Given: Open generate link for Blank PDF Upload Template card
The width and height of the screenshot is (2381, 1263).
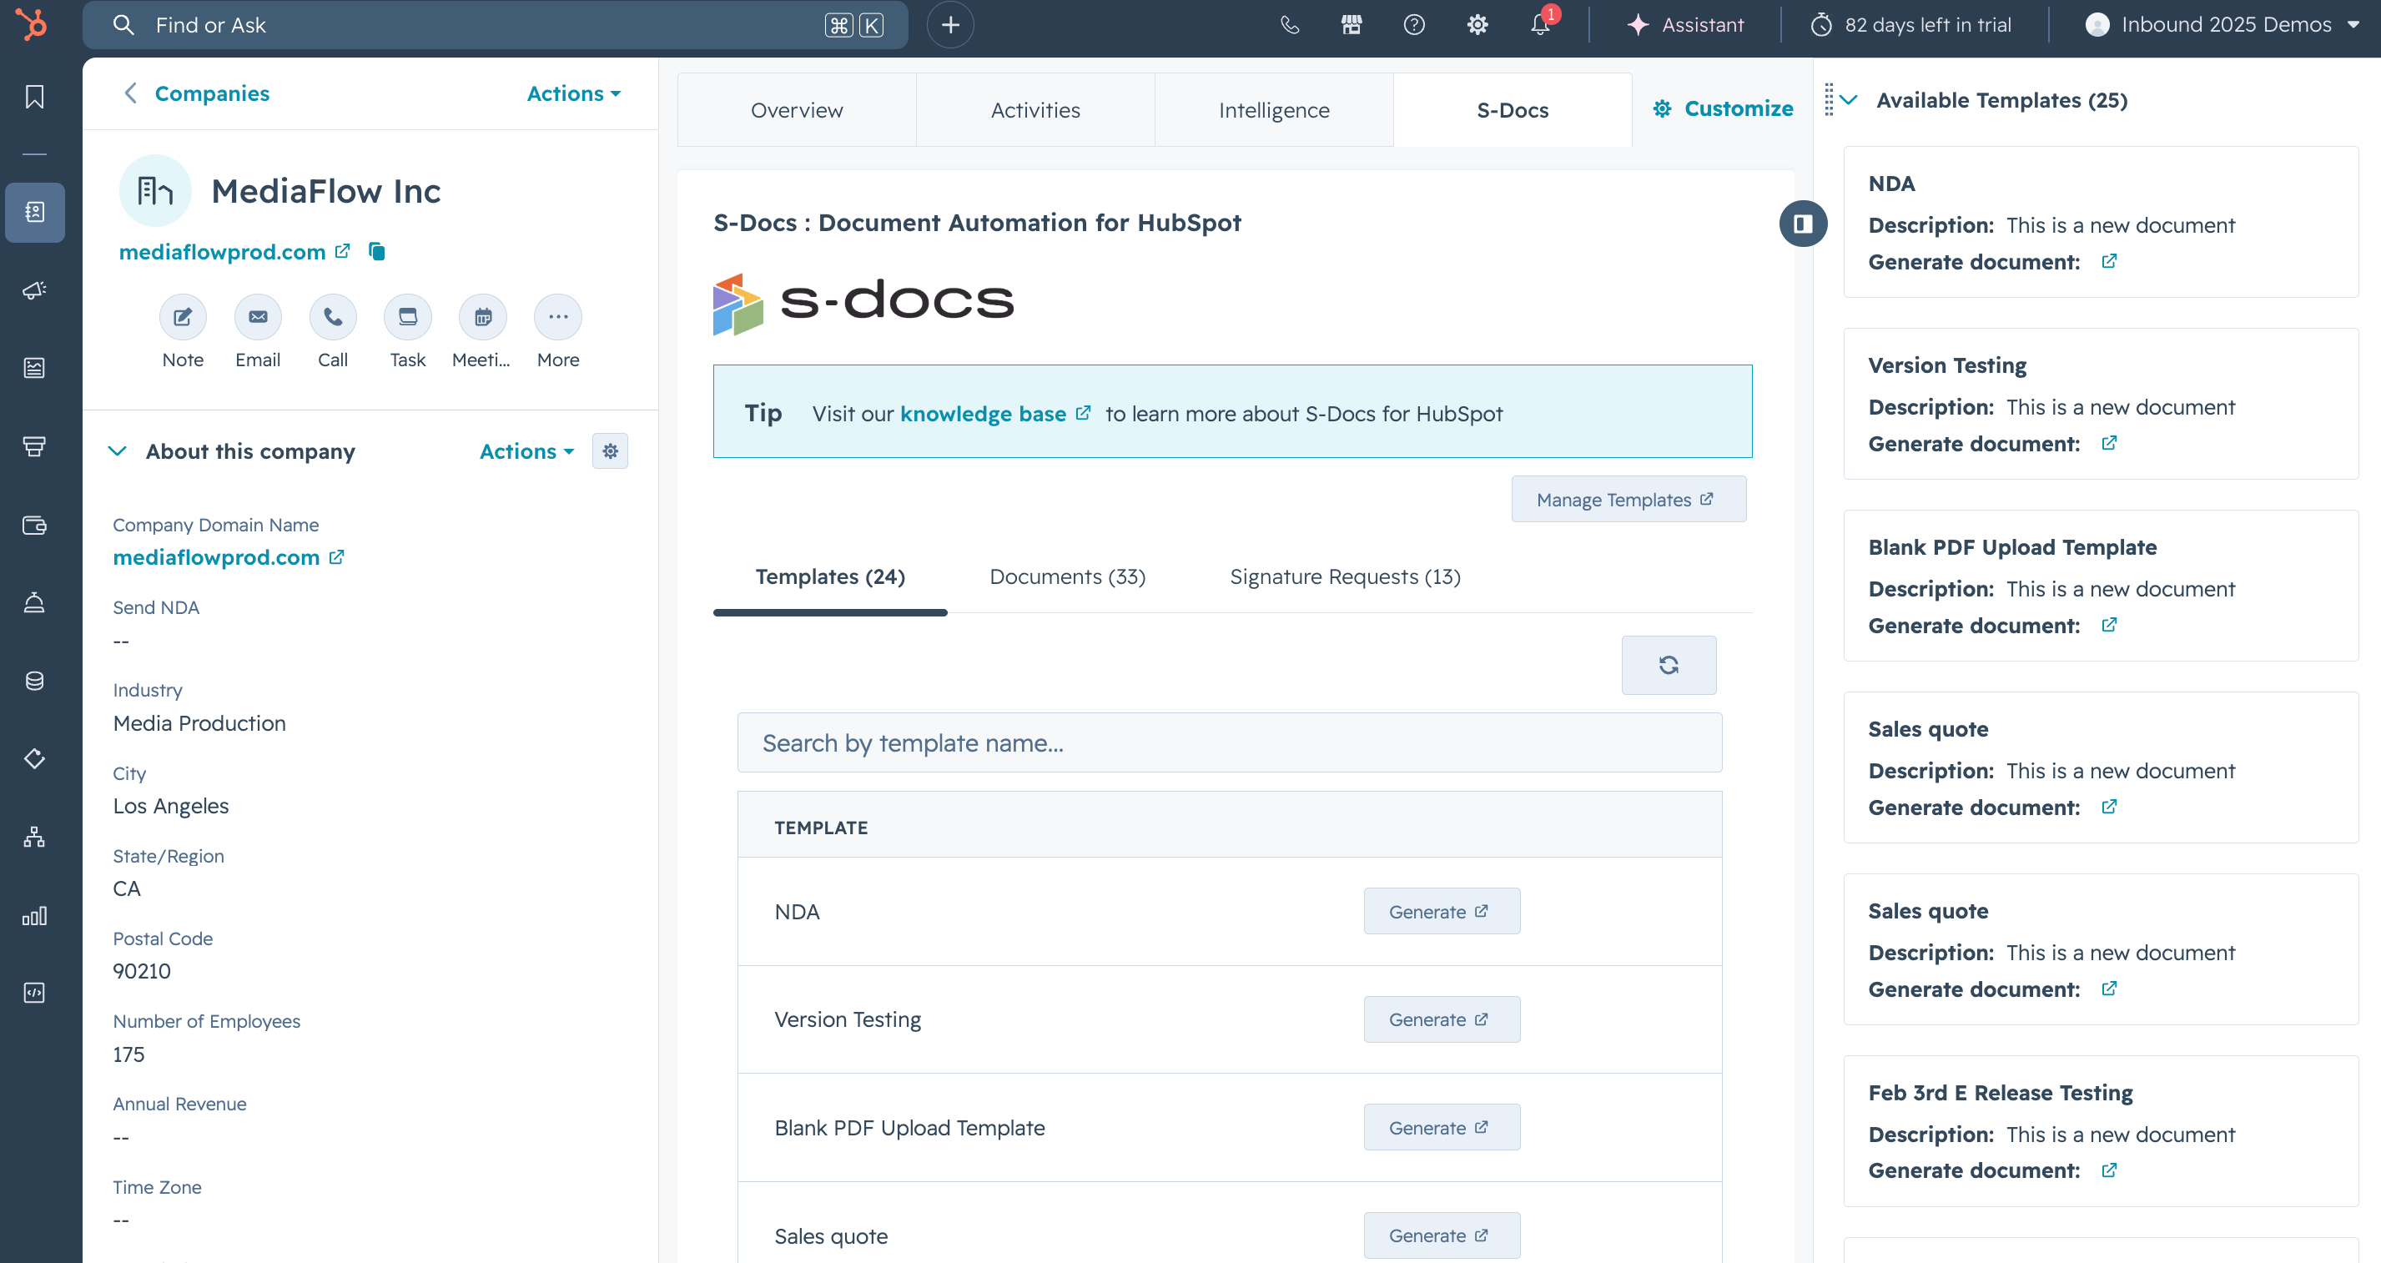Looking at the screenshot, I should (2109, 626).
